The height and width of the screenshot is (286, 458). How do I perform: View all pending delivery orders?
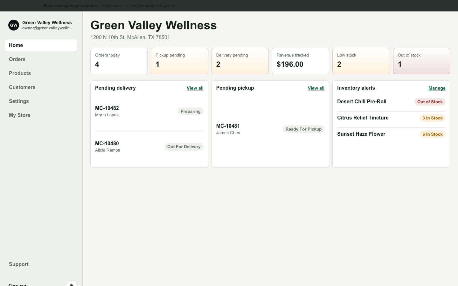195,88
